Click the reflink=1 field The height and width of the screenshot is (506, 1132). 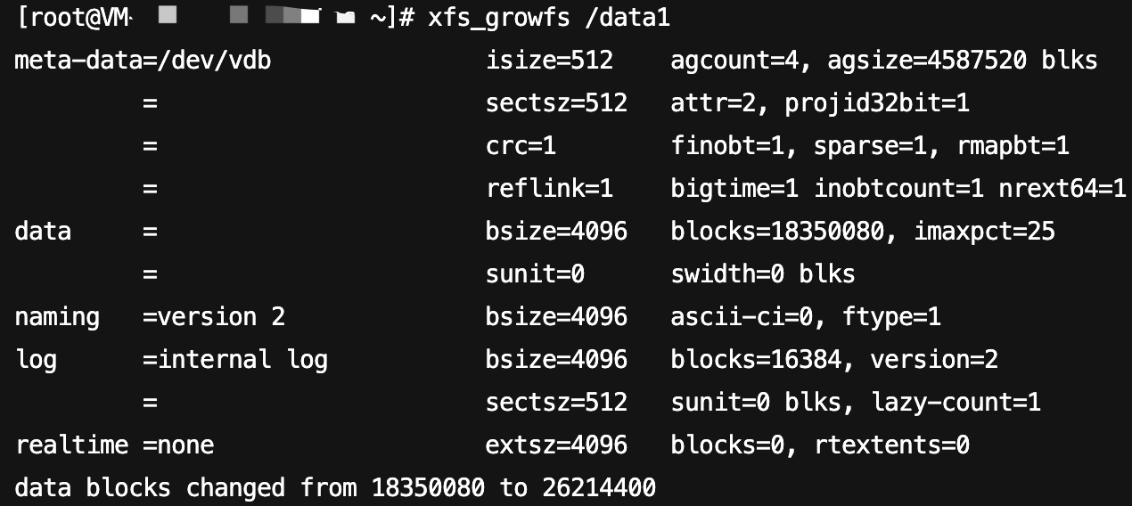coord(550,189)
